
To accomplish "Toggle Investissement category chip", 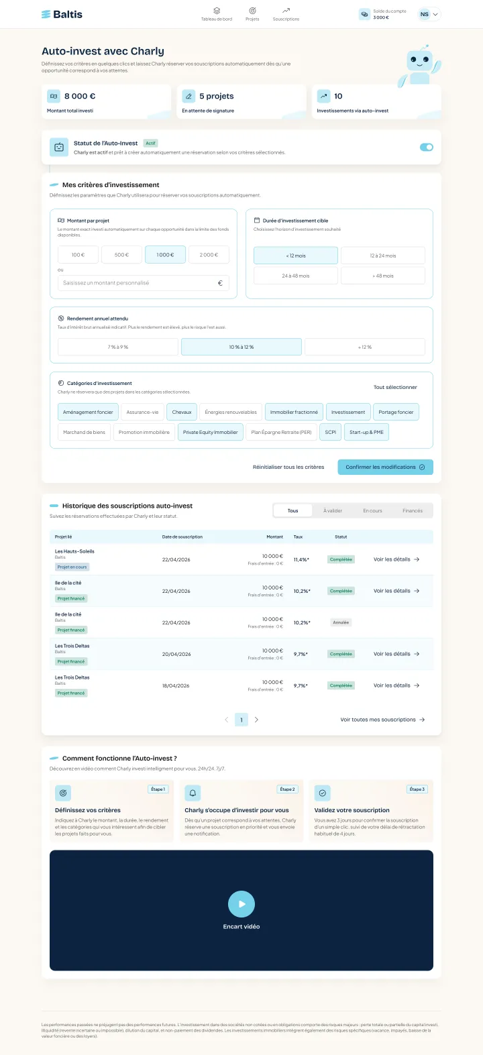I will [x=348, y=412].
